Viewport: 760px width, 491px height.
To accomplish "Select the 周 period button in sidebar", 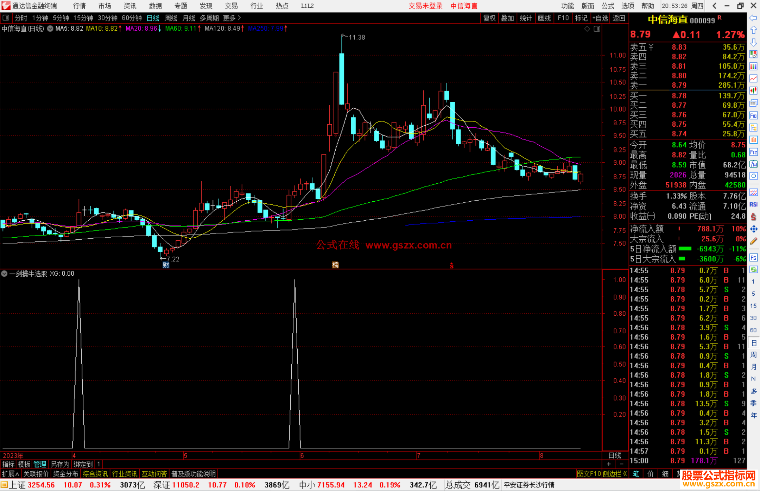I will 753,354.
